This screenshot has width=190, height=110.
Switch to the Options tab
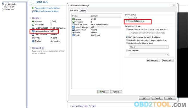(83, 11)
